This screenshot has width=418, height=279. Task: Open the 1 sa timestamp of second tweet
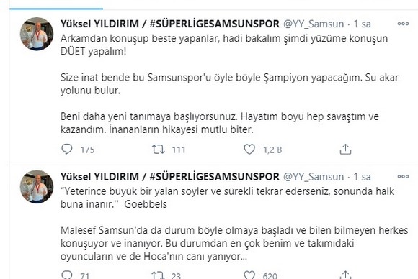click(362, 177)
